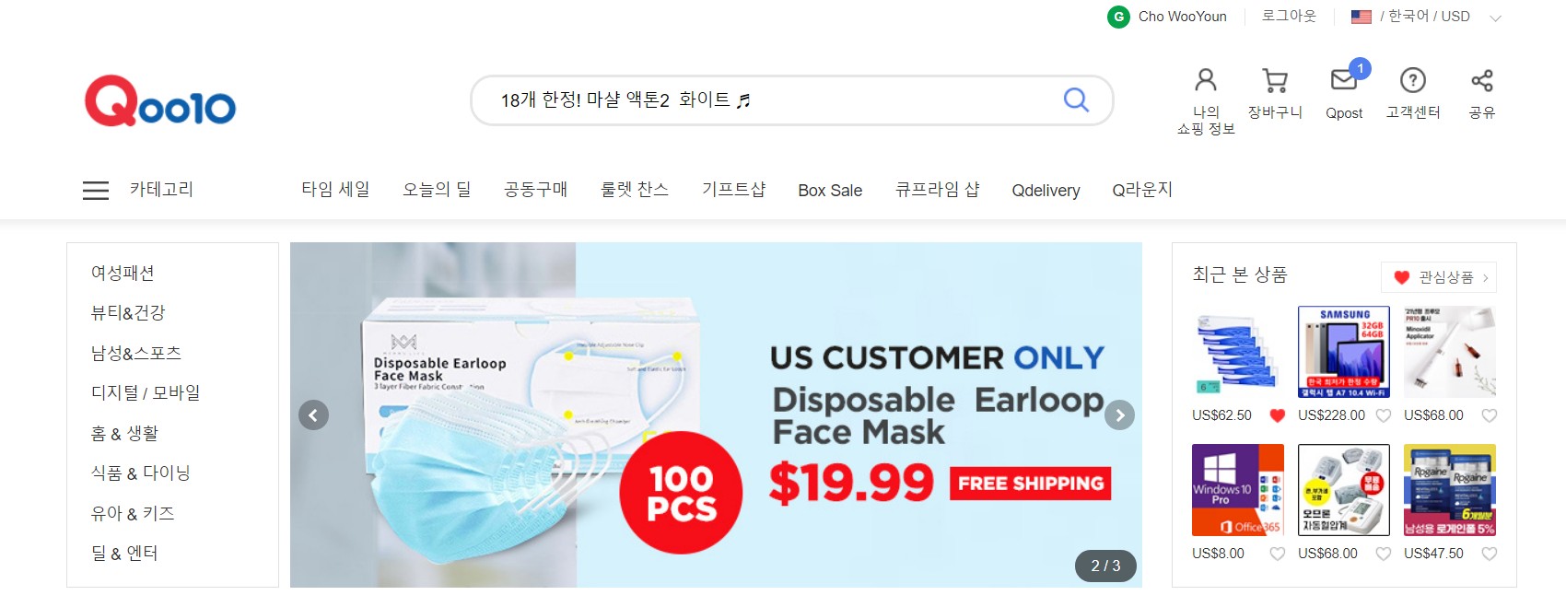The image size is (1566, 607).
Task: Open the 장바구니 cart icon
Action: coord(1275,81)
